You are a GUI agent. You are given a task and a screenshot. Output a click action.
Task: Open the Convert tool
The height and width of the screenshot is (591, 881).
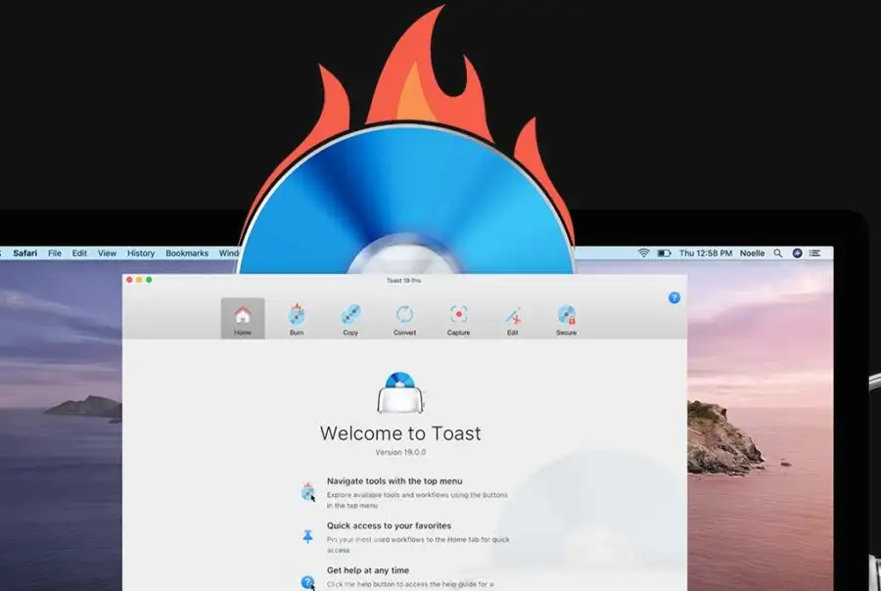pyautogui.click(x=404, y=318)
